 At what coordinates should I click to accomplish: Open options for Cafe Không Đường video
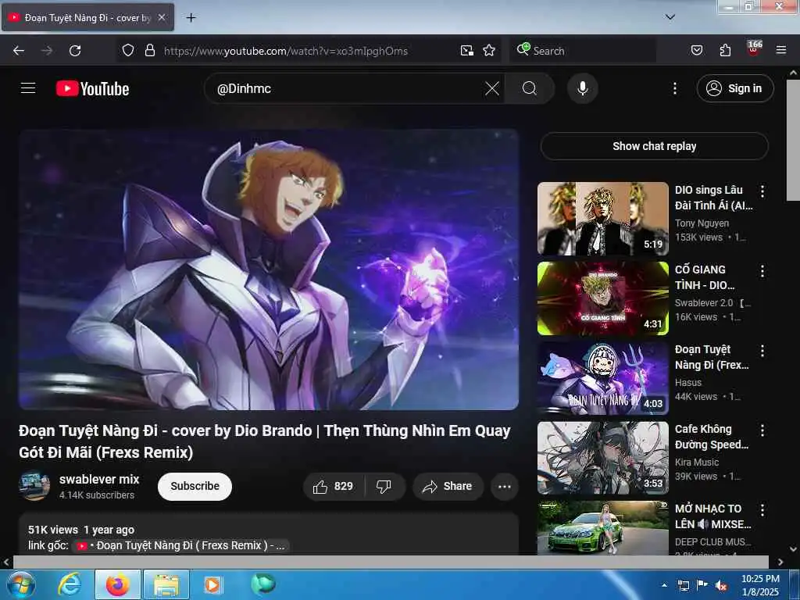762,430
